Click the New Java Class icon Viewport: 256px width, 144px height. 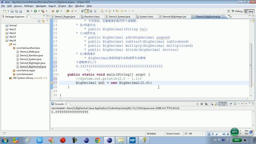tap(58, 11)
